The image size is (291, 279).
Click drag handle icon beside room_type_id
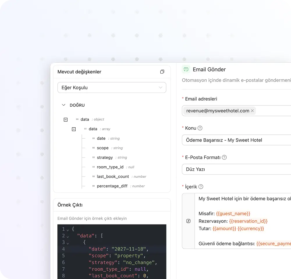pyautogui.click(x=93, y=167)
